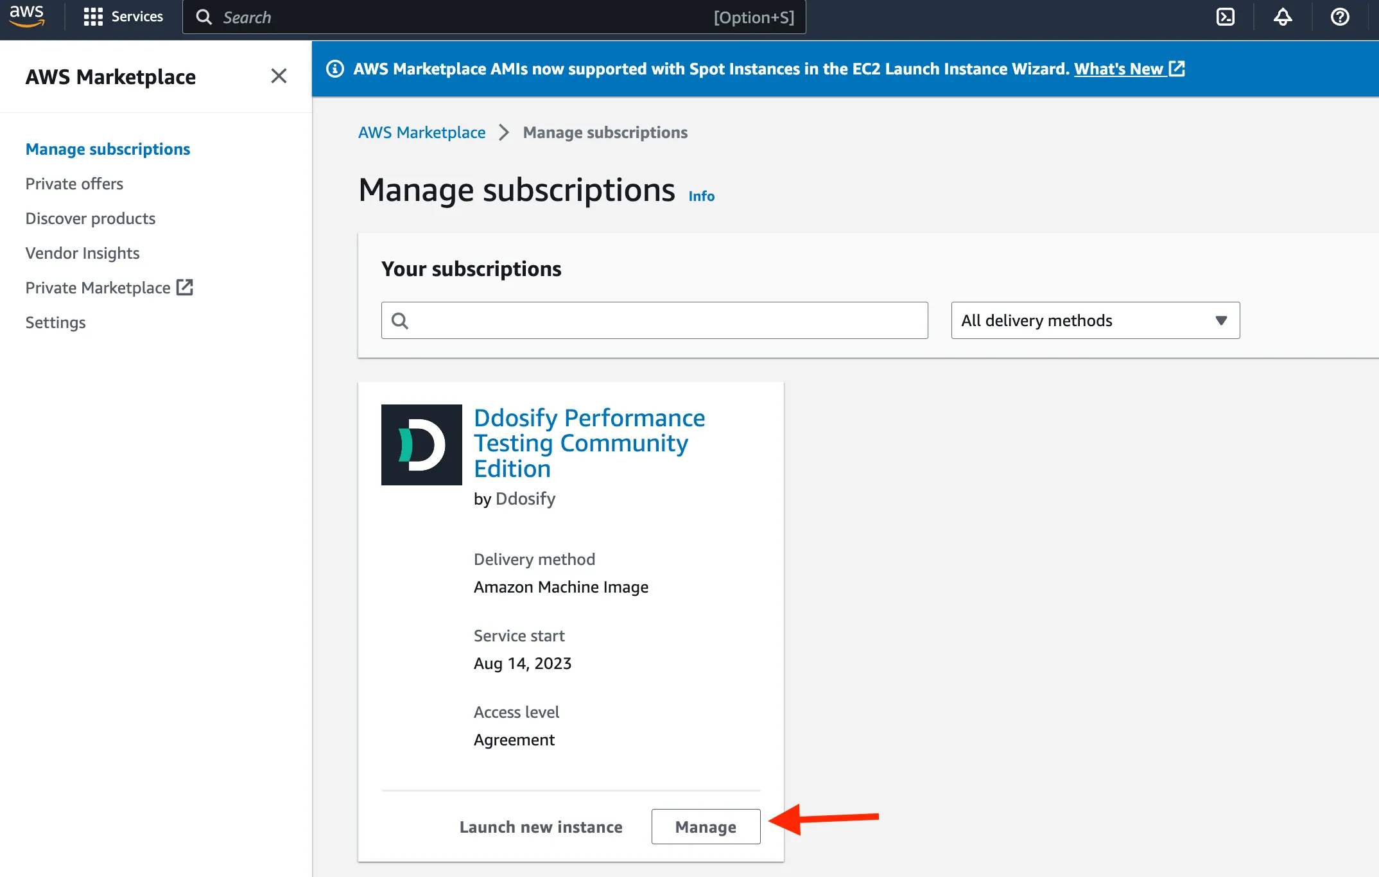Click the AWS logo in the top bar

27,16
